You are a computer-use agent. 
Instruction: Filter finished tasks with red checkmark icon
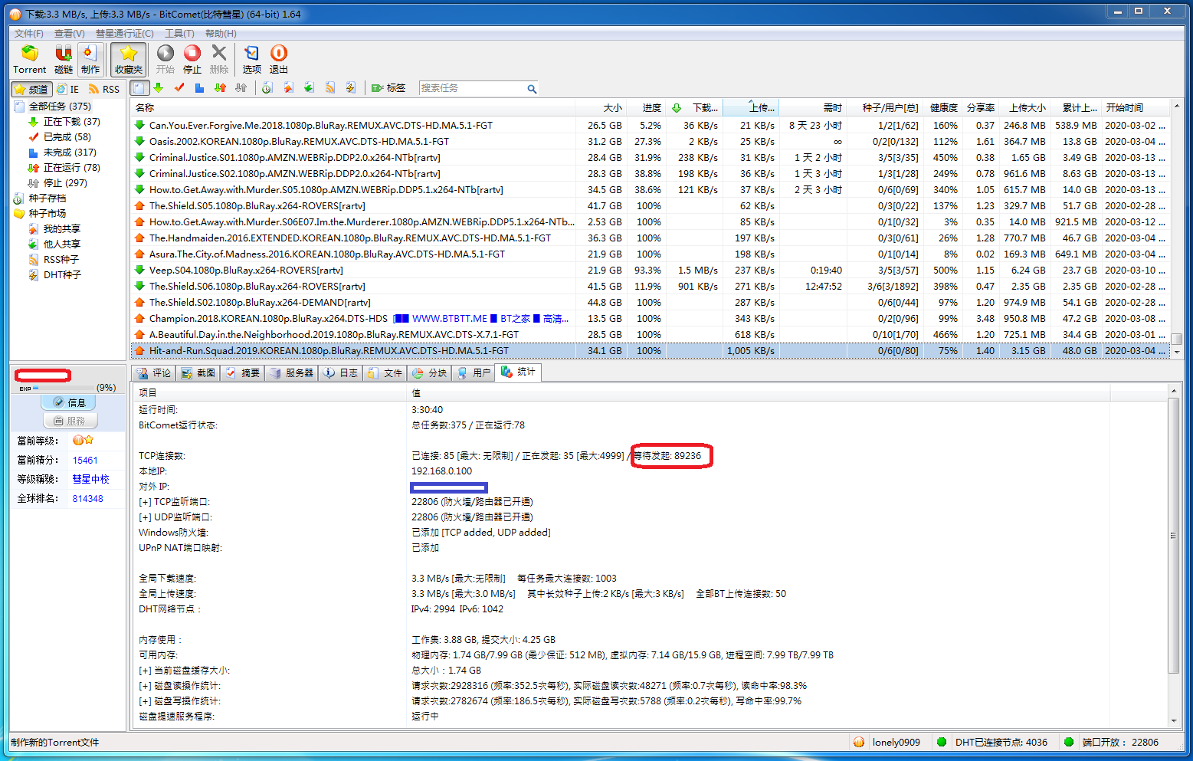(179, 87)
